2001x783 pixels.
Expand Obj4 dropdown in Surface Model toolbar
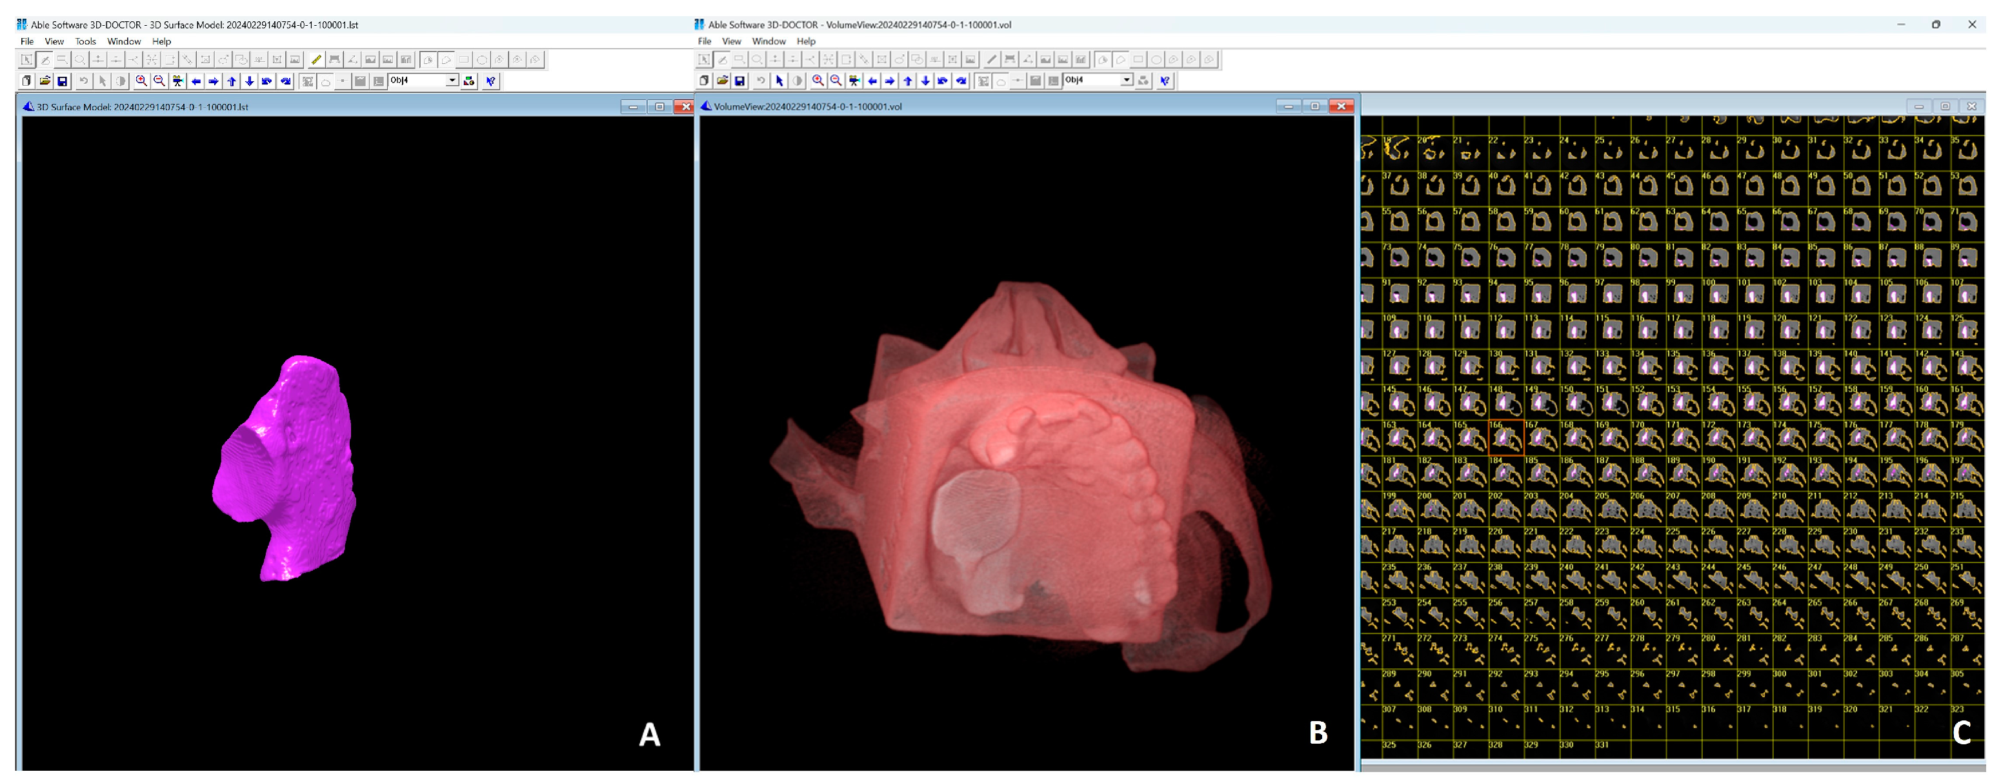tap(452, 81)
